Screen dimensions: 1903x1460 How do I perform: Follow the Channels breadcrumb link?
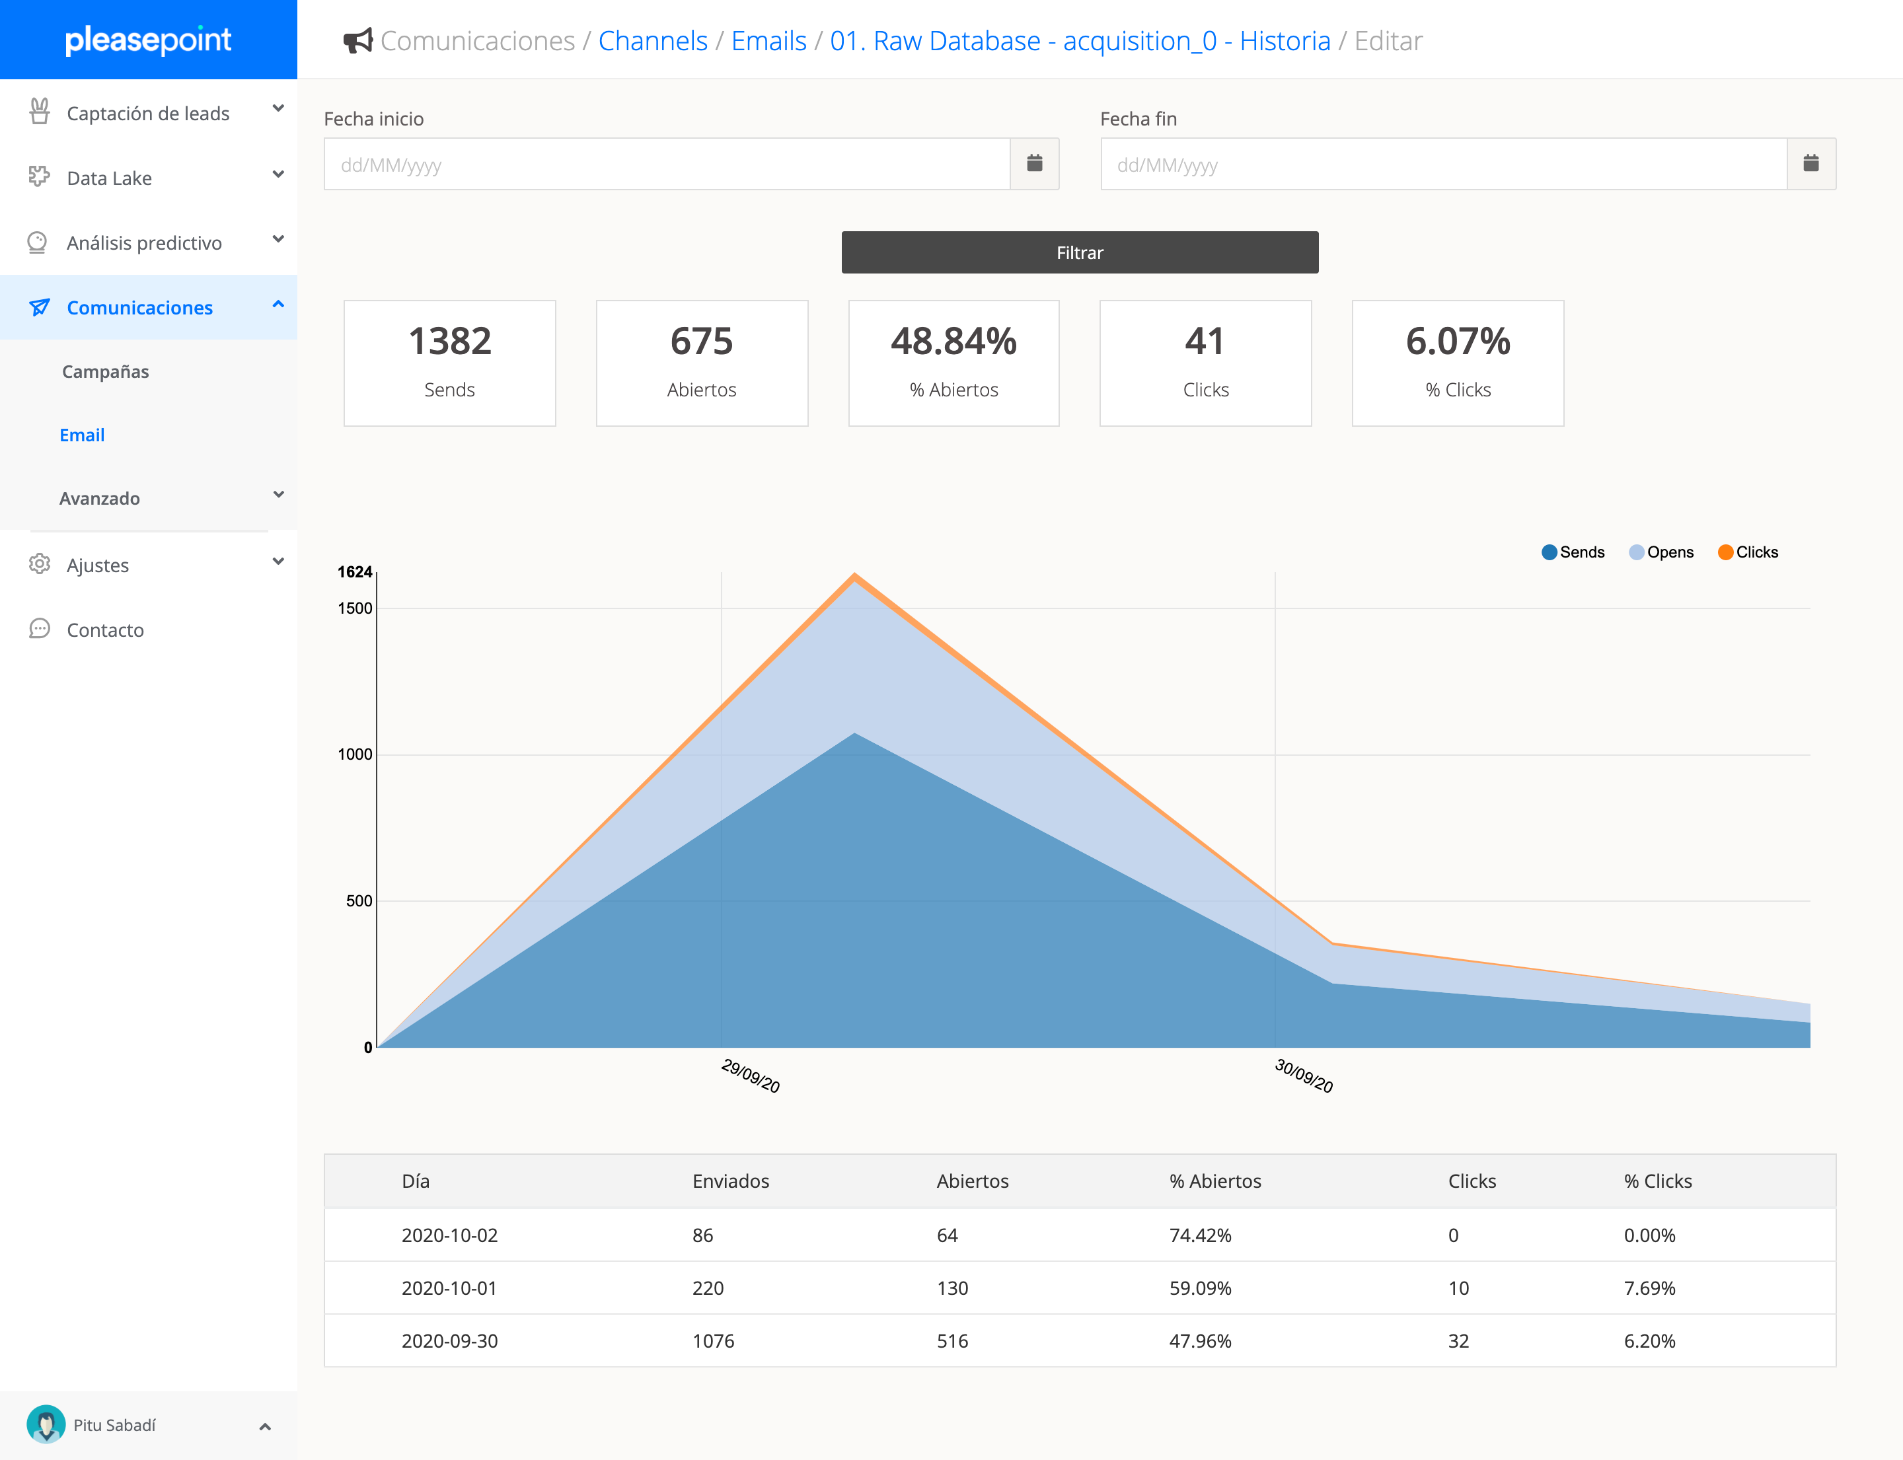click(x=652, y=41)
